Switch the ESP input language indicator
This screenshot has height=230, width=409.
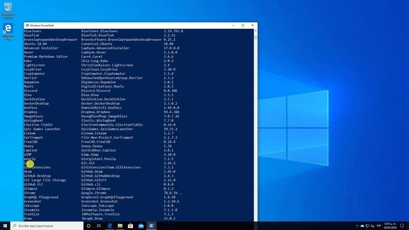tap(379, 226)
